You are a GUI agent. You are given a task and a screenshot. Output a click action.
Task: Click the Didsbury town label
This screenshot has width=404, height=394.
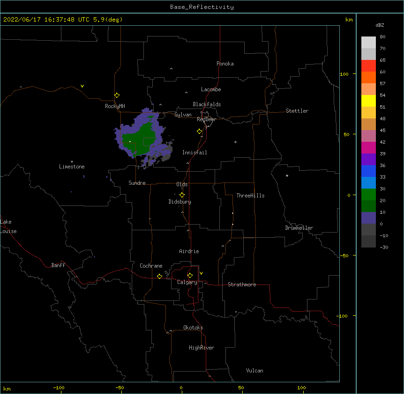[180, 202]
